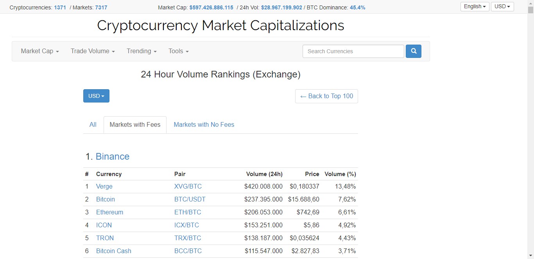The height and width of the screenshot is (259, 534).
Task: Click the Bitcoin price $15.688,60
Action: (x=304, y=200)
